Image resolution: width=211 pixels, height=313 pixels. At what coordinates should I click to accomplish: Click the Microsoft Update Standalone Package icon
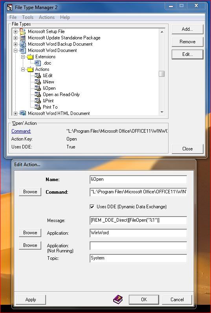(23, 38)
